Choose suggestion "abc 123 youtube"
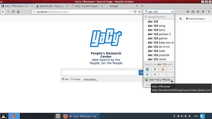Screen dimensions: 212x119 [159, 55]
